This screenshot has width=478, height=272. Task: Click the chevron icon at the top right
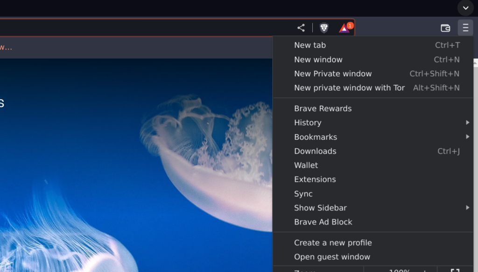[x=465, y=8]
